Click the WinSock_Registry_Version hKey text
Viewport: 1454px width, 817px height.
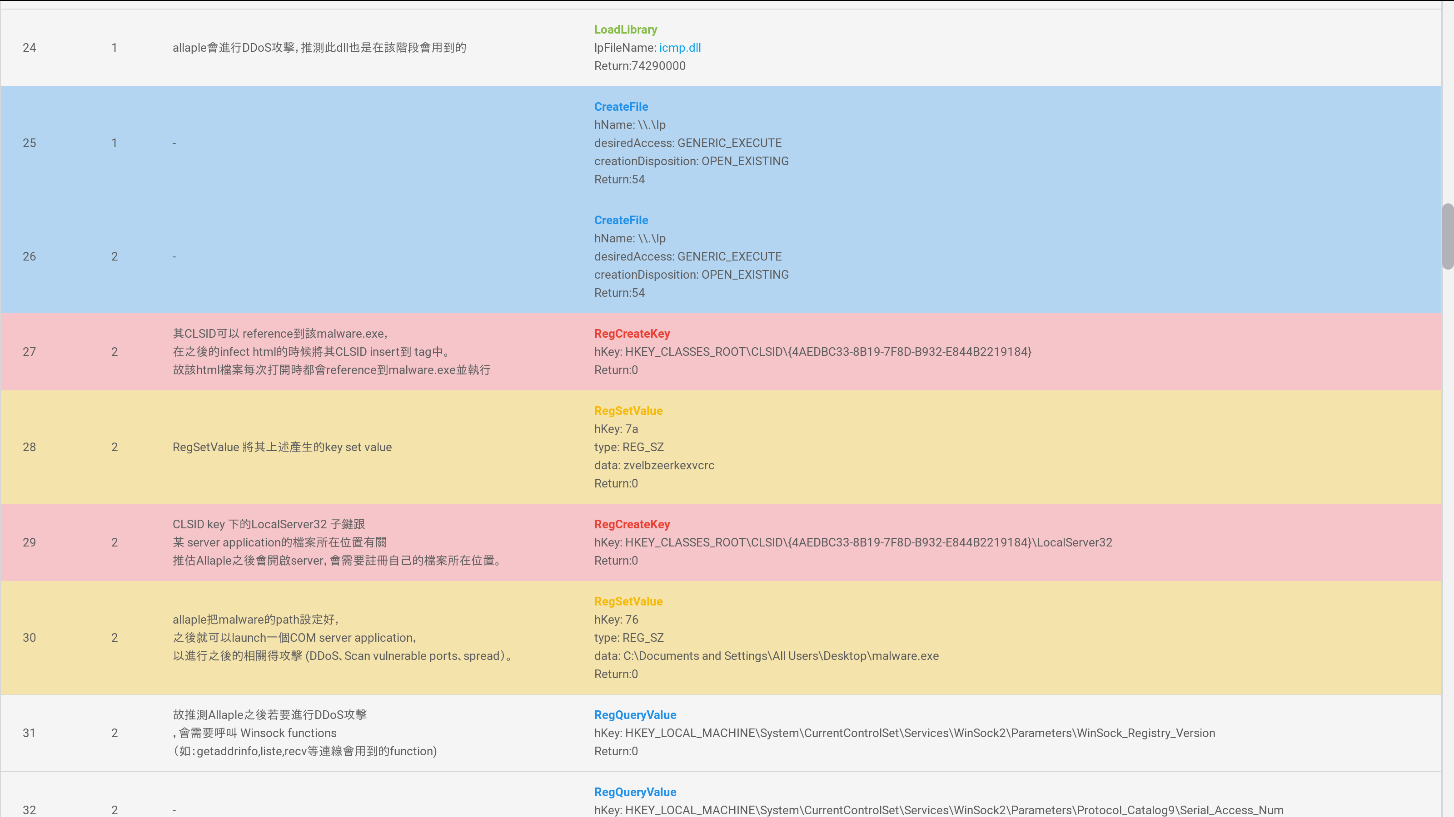(x=904, y=733)
